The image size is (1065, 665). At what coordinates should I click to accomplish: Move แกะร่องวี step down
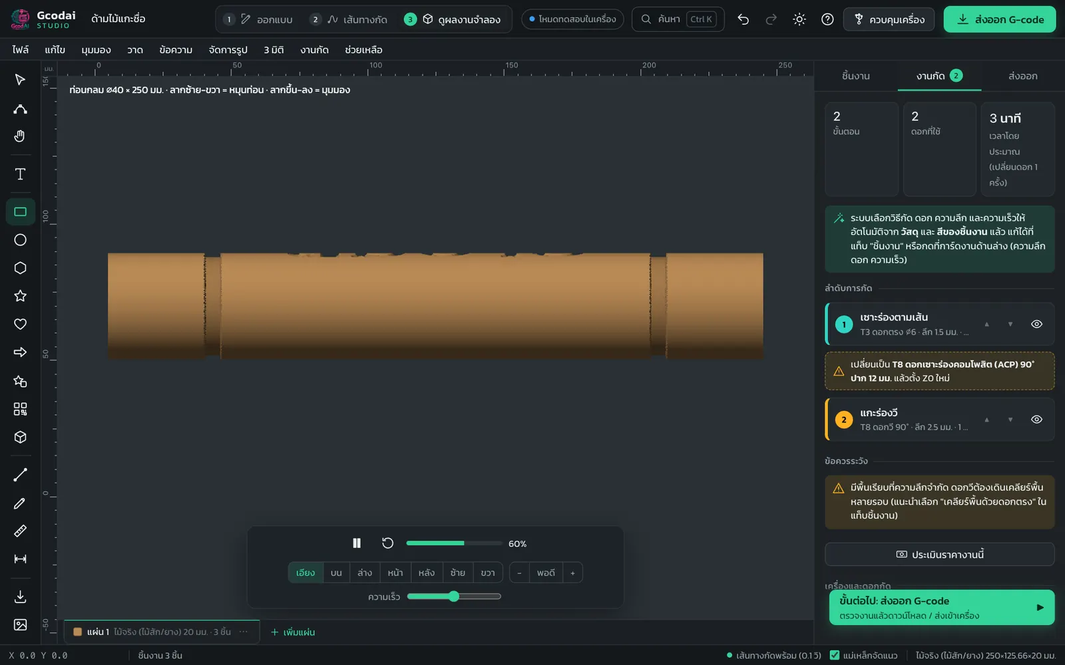tap(1010, 420)
